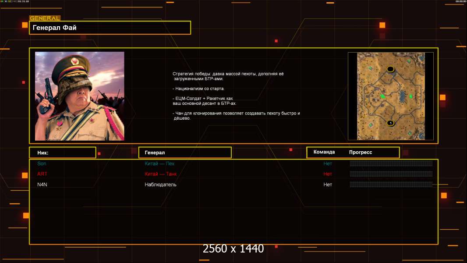This screenshot has width=467, height=263.
Task: Select player name 'ART'
Action: point(42,174)
